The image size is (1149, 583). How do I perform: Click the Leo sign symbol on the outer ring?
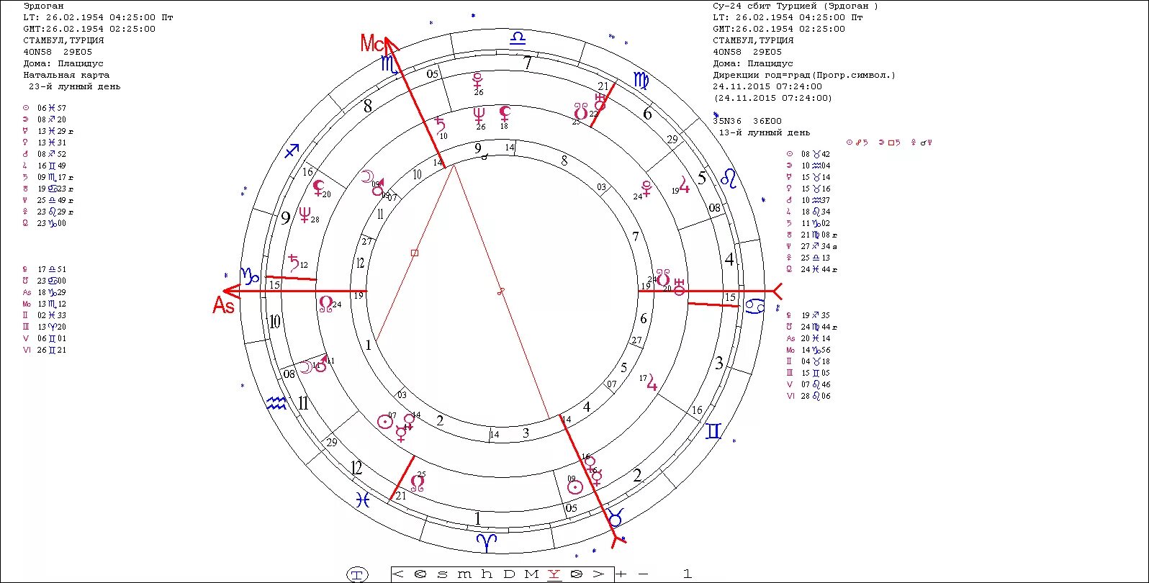tap(729, 178)
